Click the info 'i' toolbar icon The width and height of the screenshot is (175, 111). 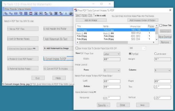pos(66,13)
